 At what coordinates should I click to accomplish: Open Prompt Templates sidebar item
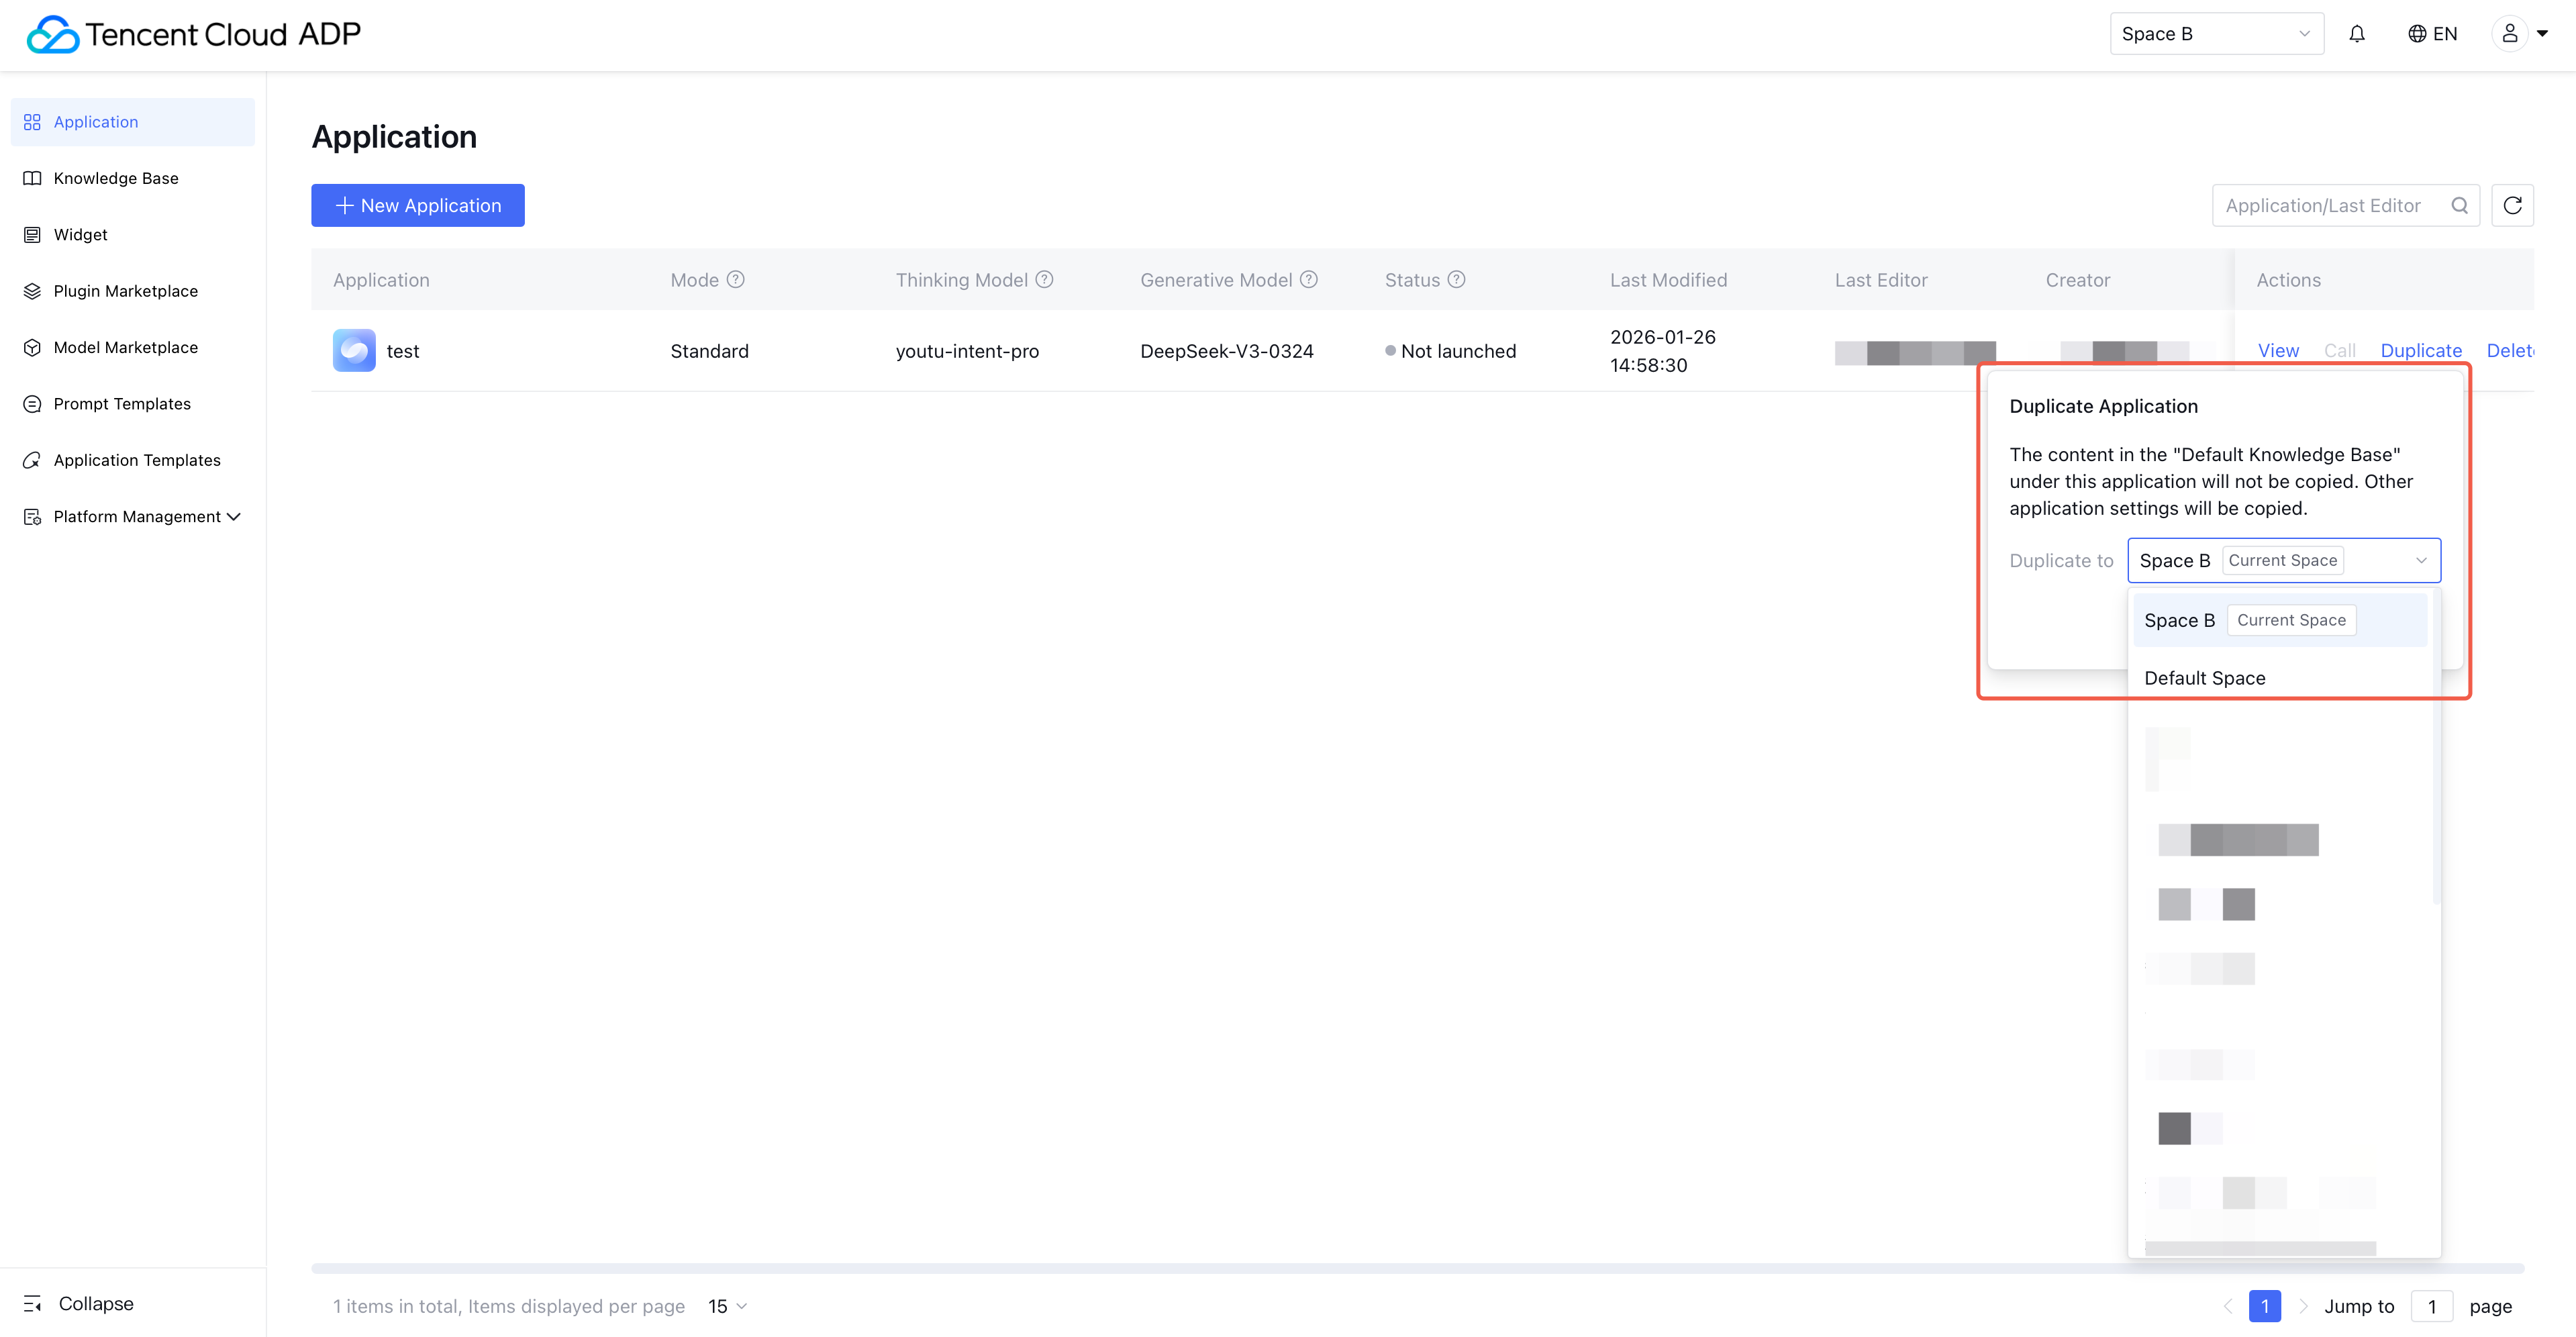pos(122,404)
